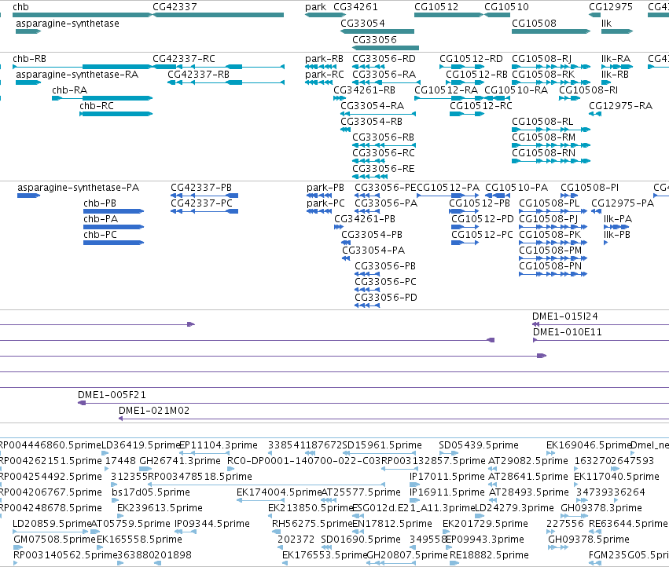Select the CG10508-RI transcript

(x=569, y=98)
